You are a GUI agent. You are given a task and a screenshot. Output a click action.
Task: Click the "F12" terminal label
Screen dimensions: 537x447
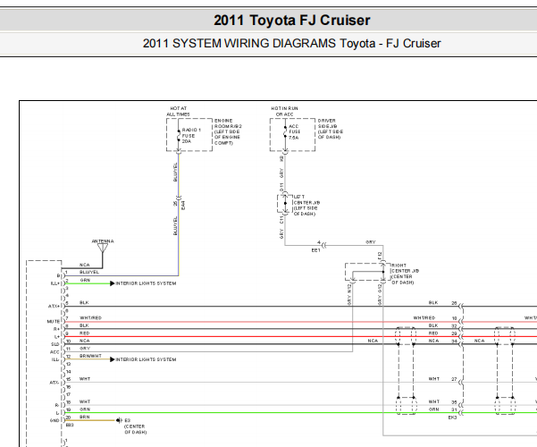tap(380, 256)
